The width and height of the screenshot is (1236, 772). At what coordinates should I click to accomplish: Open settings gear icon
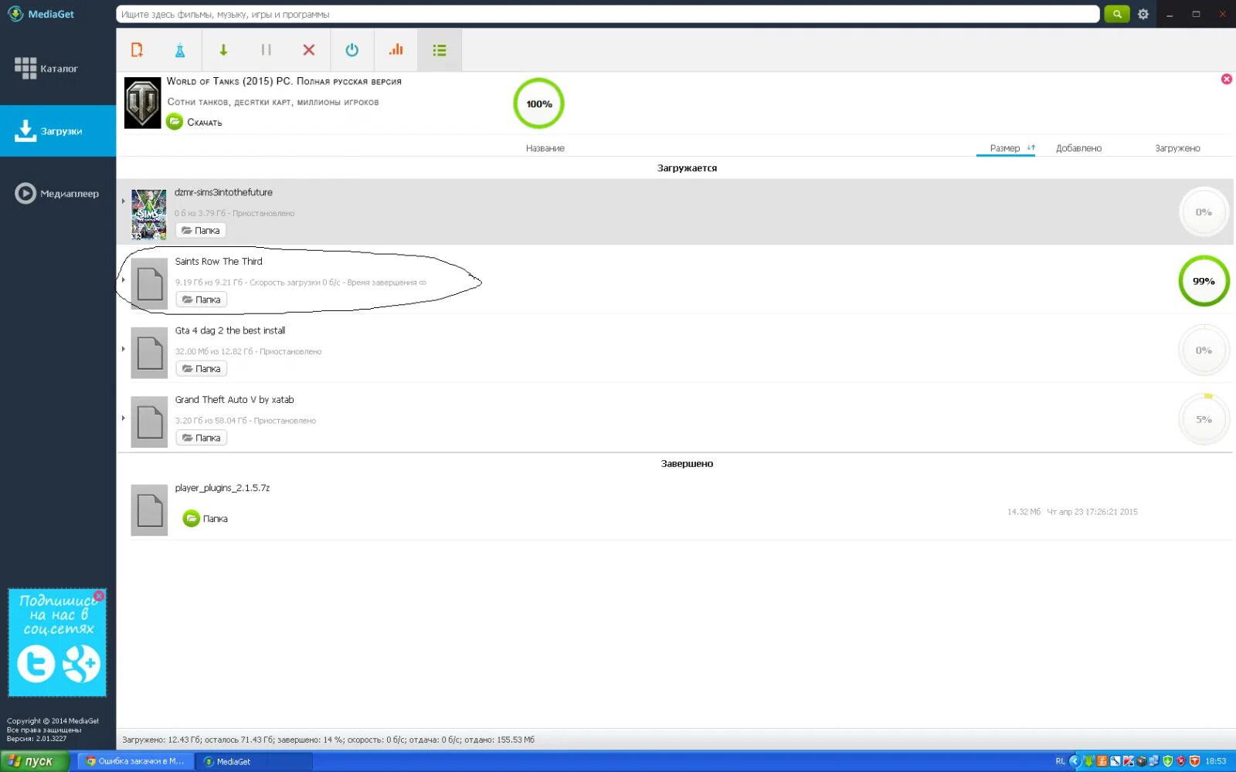(1143, 14)
